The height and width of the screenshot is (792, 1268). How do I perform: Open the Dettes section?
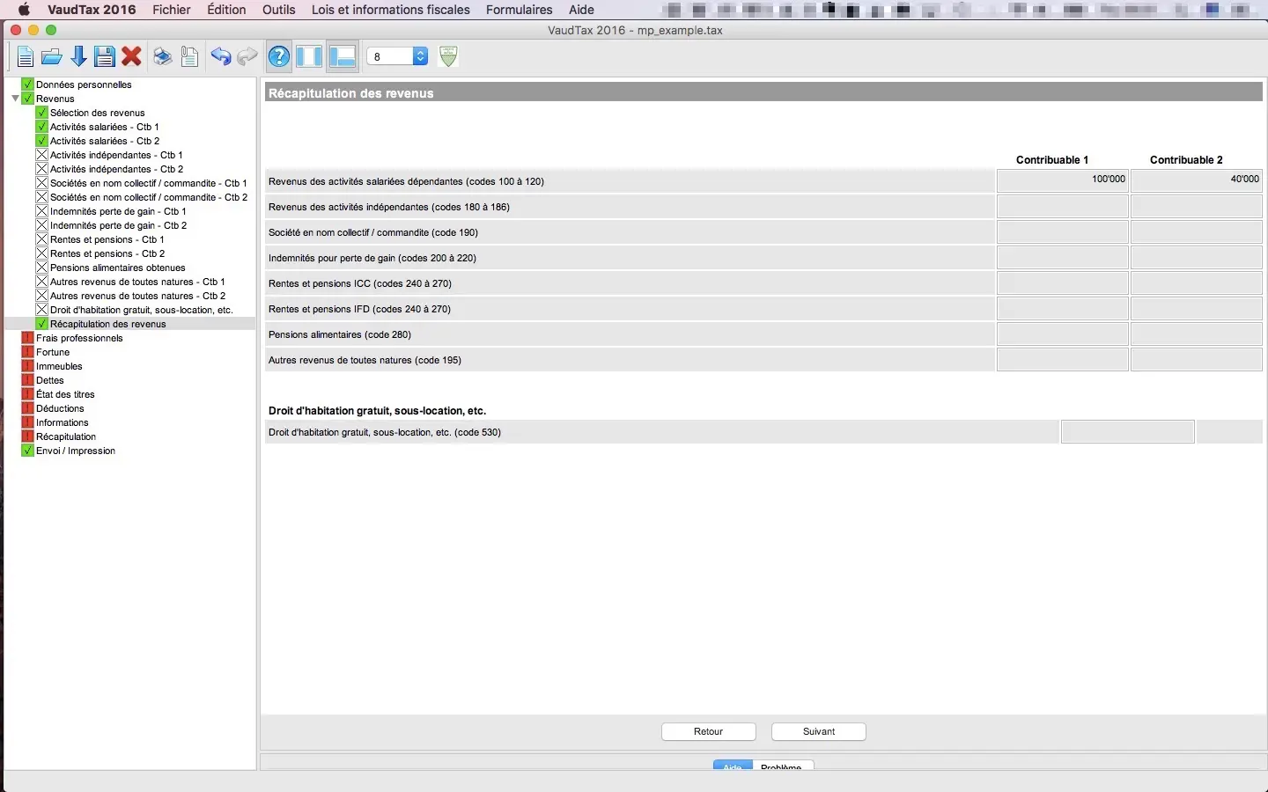[x=50, y=380]
